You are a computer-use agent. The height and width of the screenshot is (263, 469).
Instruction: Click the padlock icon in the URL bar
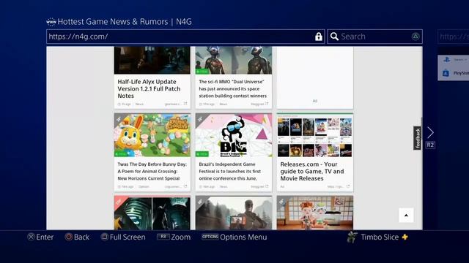pos(319,37)
